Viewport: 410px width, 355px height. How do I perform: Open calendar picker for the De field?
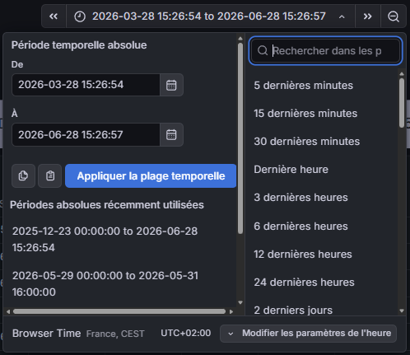tap(171, 85)
